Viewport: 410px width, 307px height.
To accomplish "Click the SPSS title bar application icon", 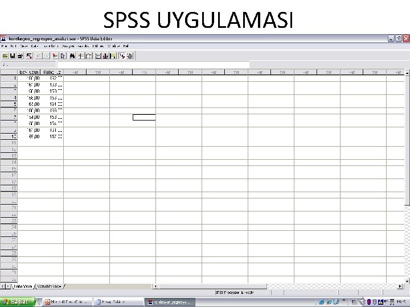I will (x=3, y=39).
